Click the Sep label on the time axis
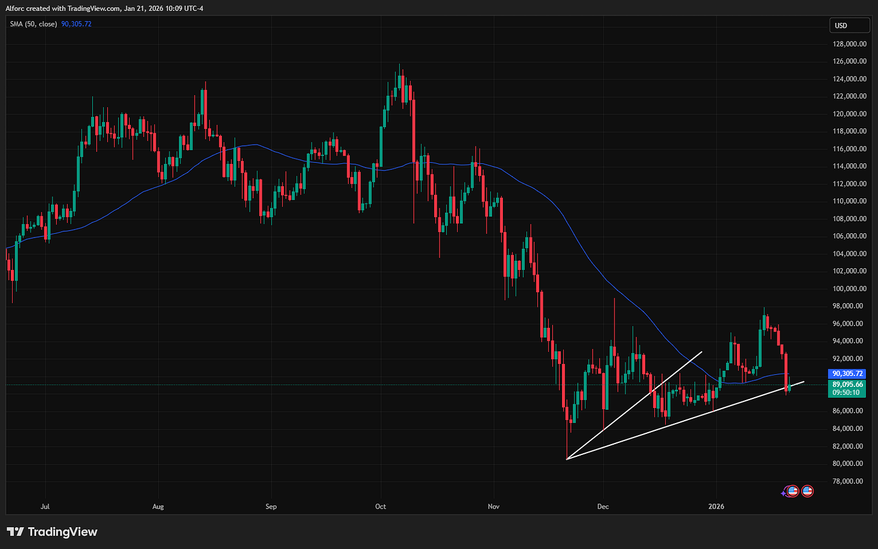This screenshot has width=878, height=549. point(271,507)
